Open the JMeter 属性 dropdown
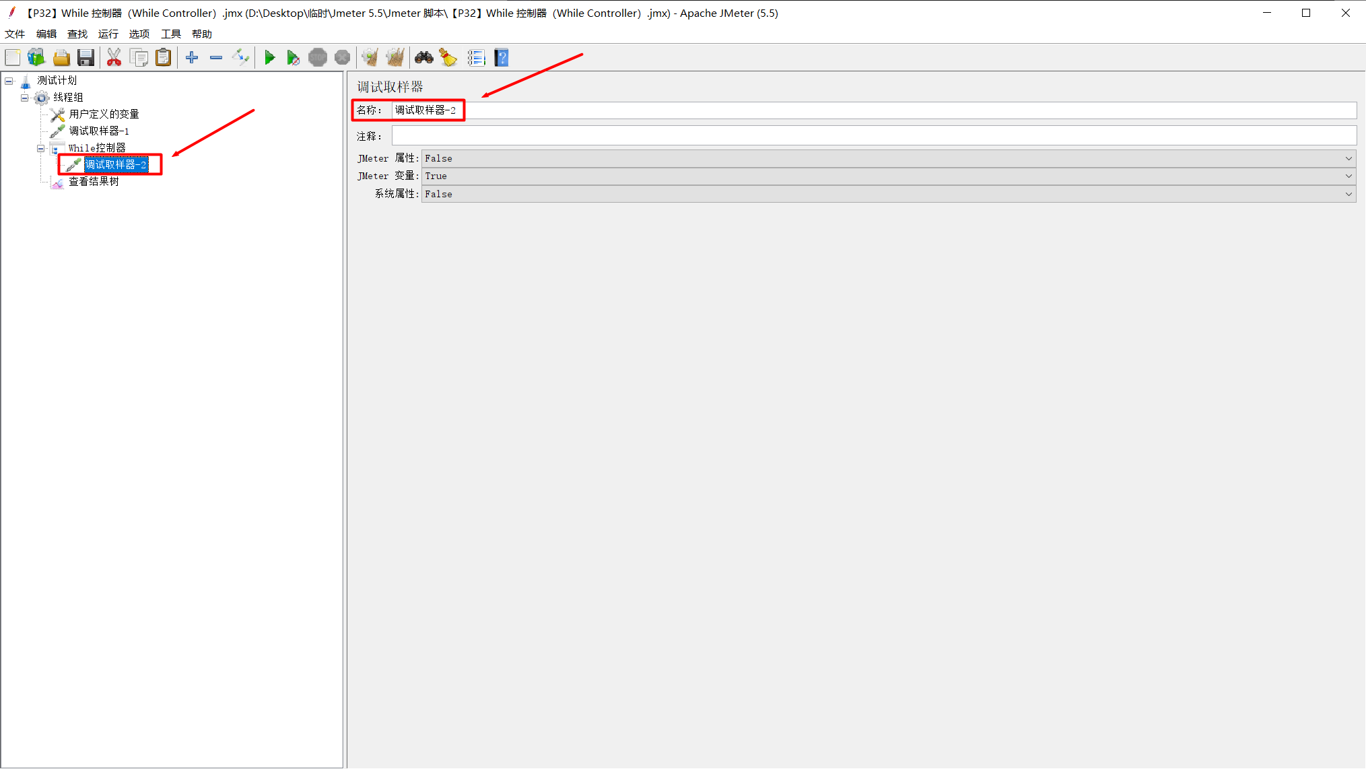Viewport: 1366px width, 769px height. click(x=1348, y=158)
